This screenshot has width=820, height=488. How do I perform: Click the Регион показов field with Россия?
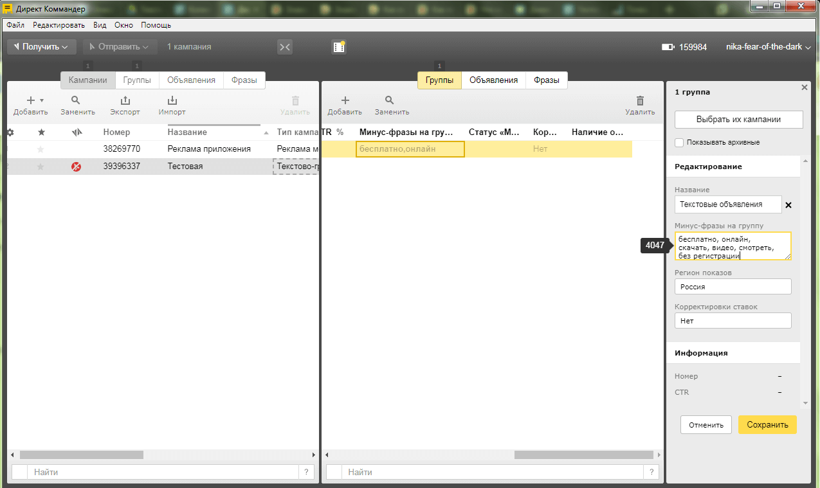[x=733, y=287]
